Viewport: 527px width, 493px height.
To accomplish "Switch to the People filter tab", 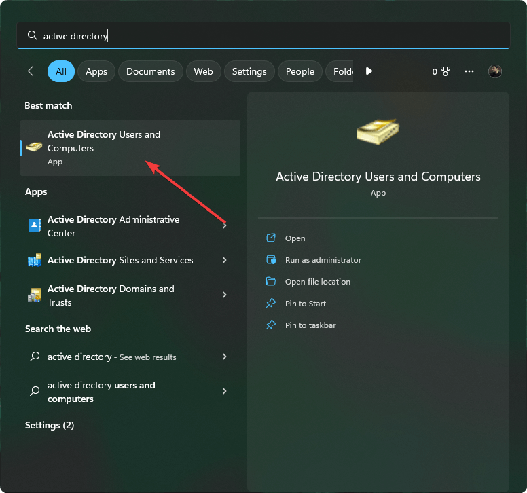I will 300,71.
